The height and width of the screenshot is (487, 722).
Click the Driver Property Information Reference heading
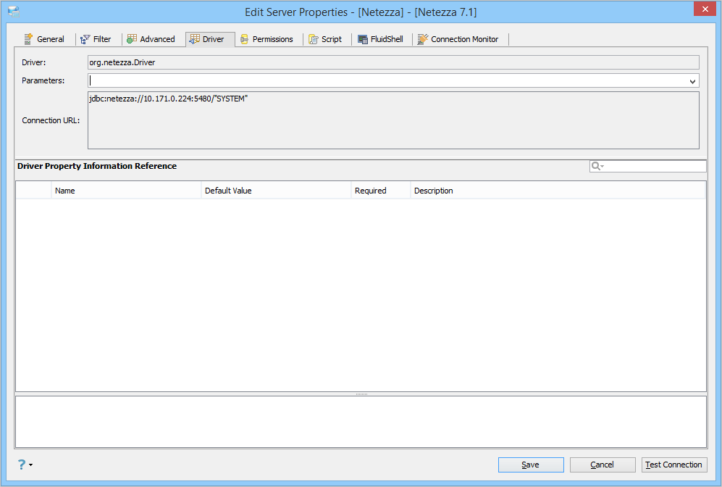click(x=97, y=166)
